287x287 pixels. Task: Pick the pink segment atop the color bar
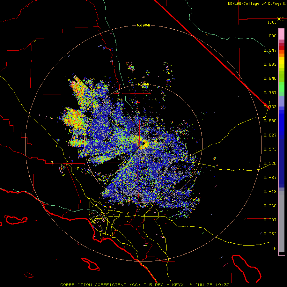tap(282, 34)
